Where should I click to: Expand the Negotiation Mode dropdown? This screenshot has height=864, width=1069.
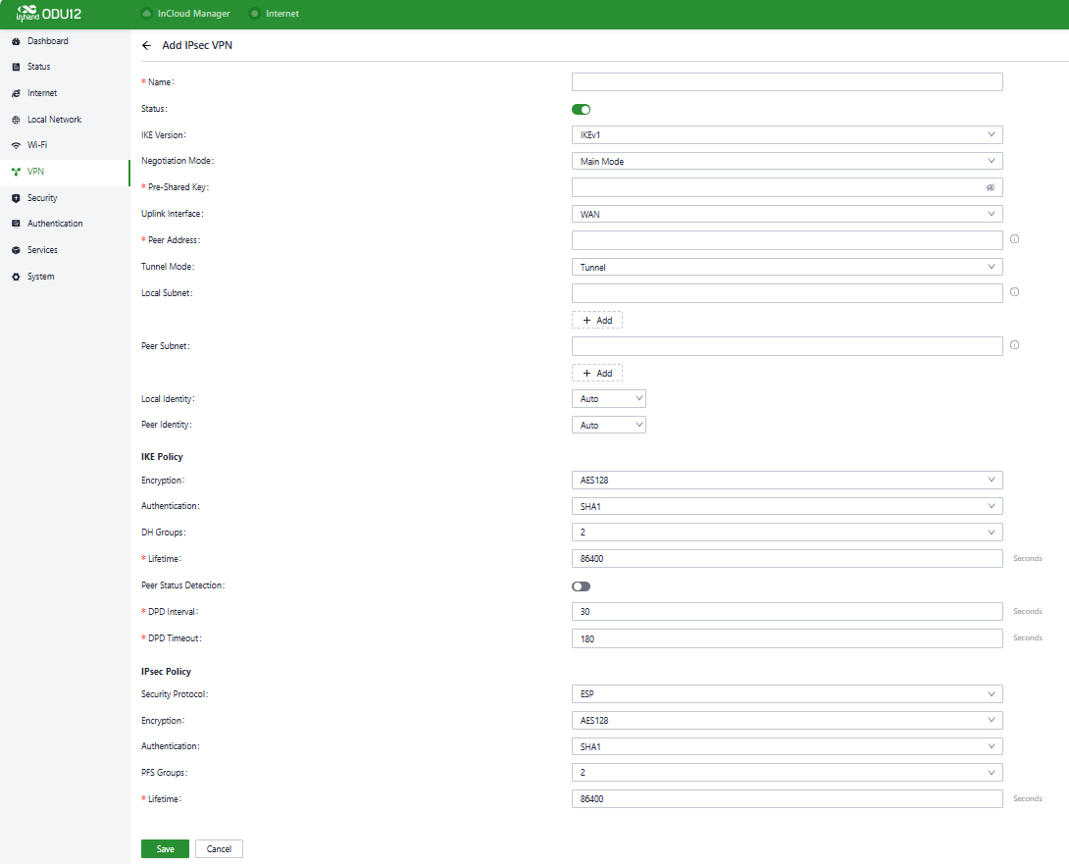click(787, 161)
